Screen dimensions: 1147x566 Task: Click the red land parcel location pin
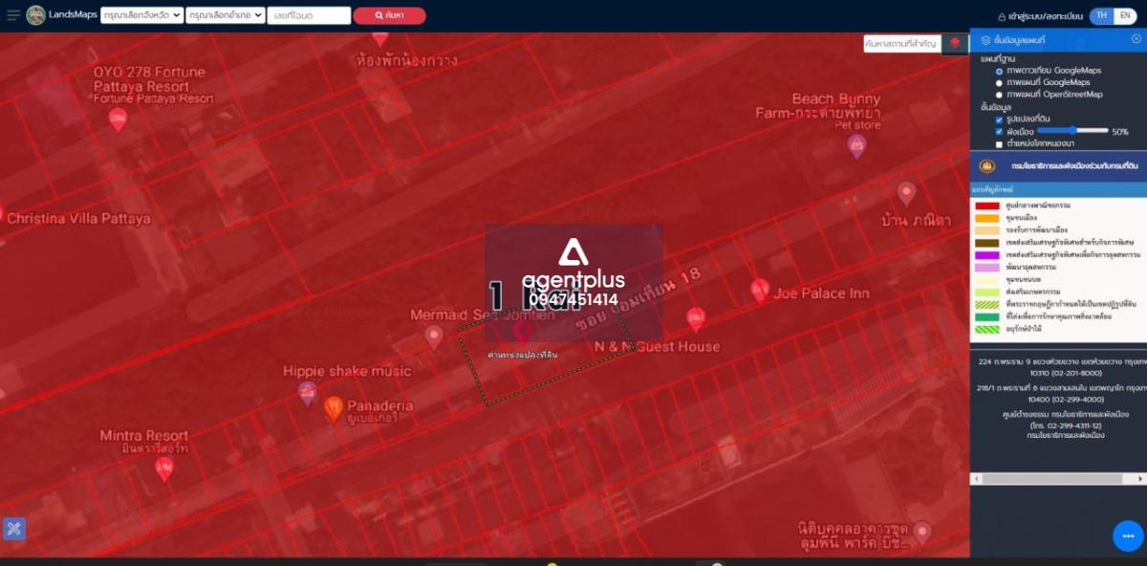(522, 332)
